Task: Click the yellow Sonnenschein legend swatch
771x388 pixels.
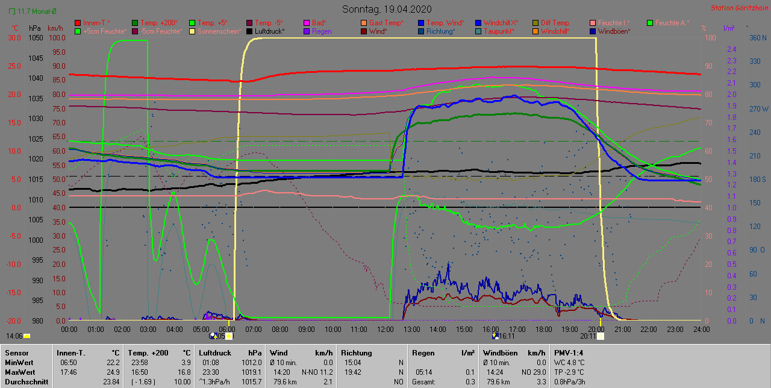Action: click(192, 31)
